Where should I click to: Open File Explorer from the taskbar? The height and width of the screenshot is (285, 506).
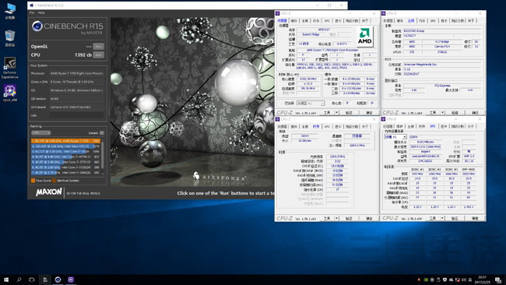45,280
